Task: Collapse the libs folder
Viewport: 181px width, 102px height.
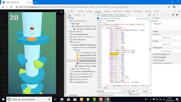Action: (74, 50)
